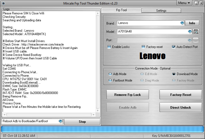Image resolution: width=205 pixels, height=139 pixels.
Task: Minimize the Miracle Frp Tool window
Action: tap(197, 3)
